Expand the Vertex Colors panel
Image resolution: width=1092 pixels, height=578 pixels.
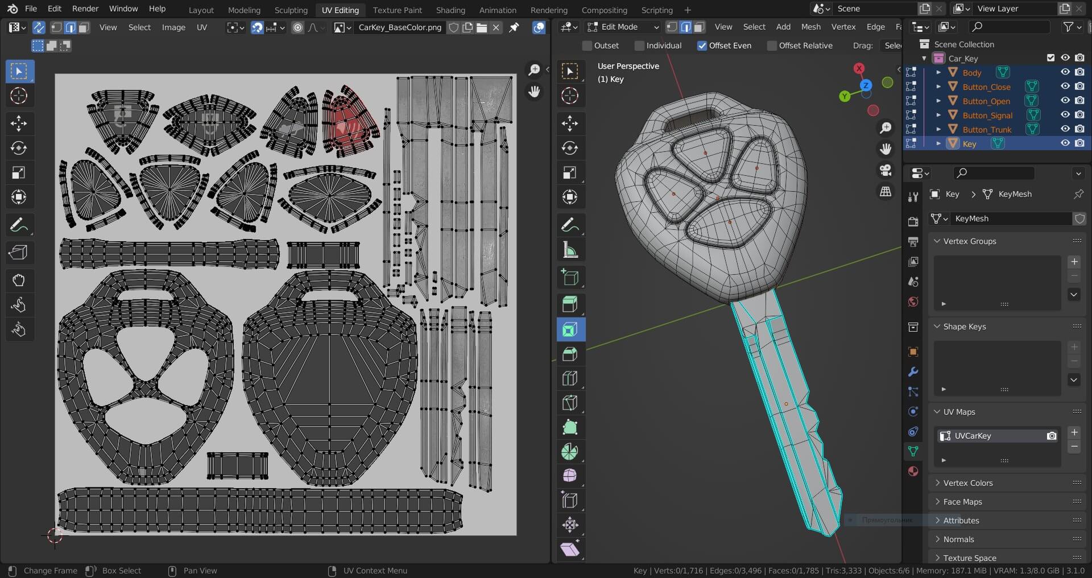(x=967, y=483)
